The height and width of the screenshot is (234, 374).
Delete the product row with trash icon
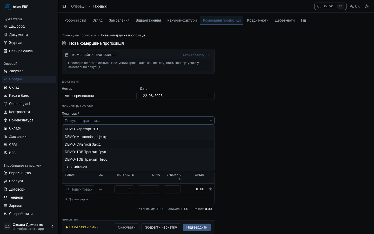pyautogui.click(x=210, y=189)
